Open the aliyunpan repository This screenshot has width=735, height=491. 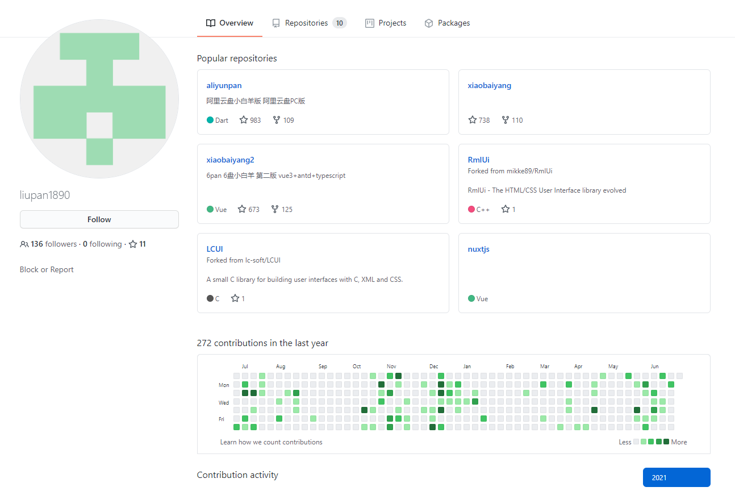pyautogui.click(x=224, y=85)
